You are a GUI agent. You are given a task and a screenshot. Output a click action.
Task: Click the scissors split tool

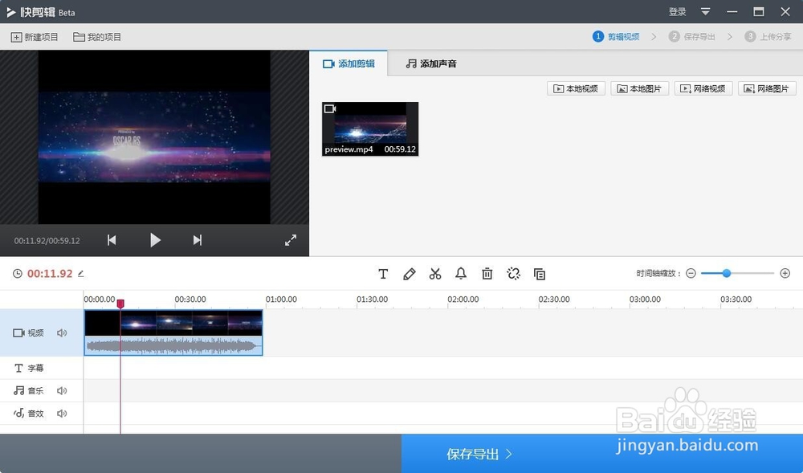coord(435,274)
